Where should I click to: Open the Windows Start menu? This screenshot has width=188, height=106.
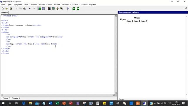click(x=3, y=103)
